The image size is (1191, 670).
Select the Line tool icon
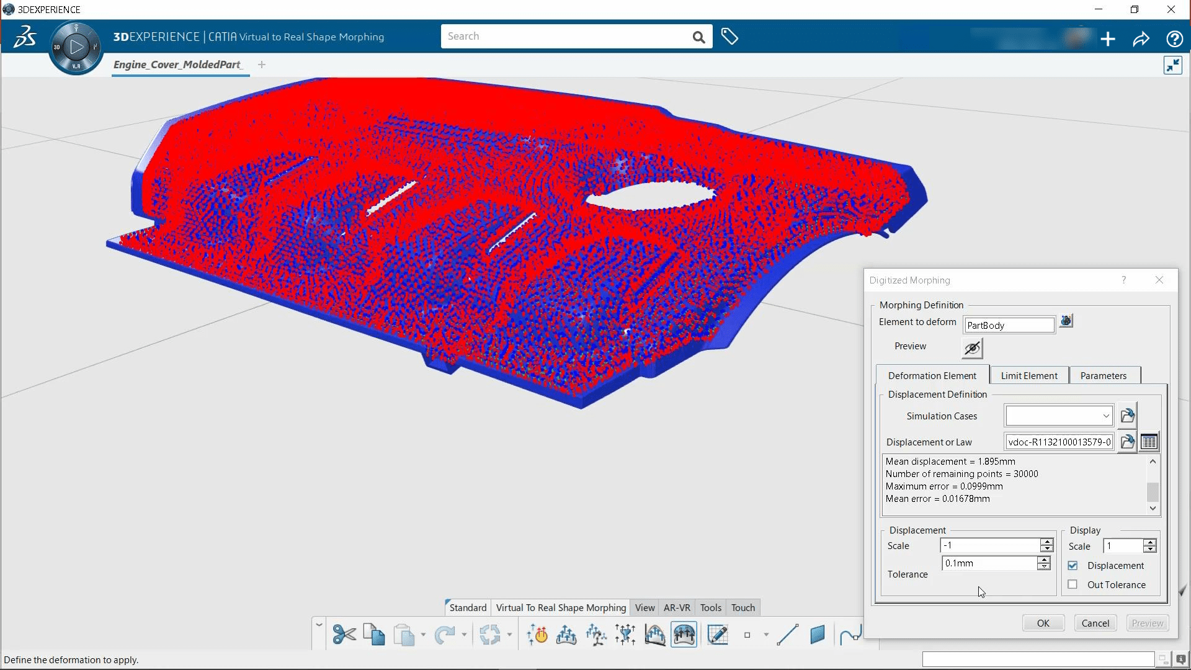[787, 635]
